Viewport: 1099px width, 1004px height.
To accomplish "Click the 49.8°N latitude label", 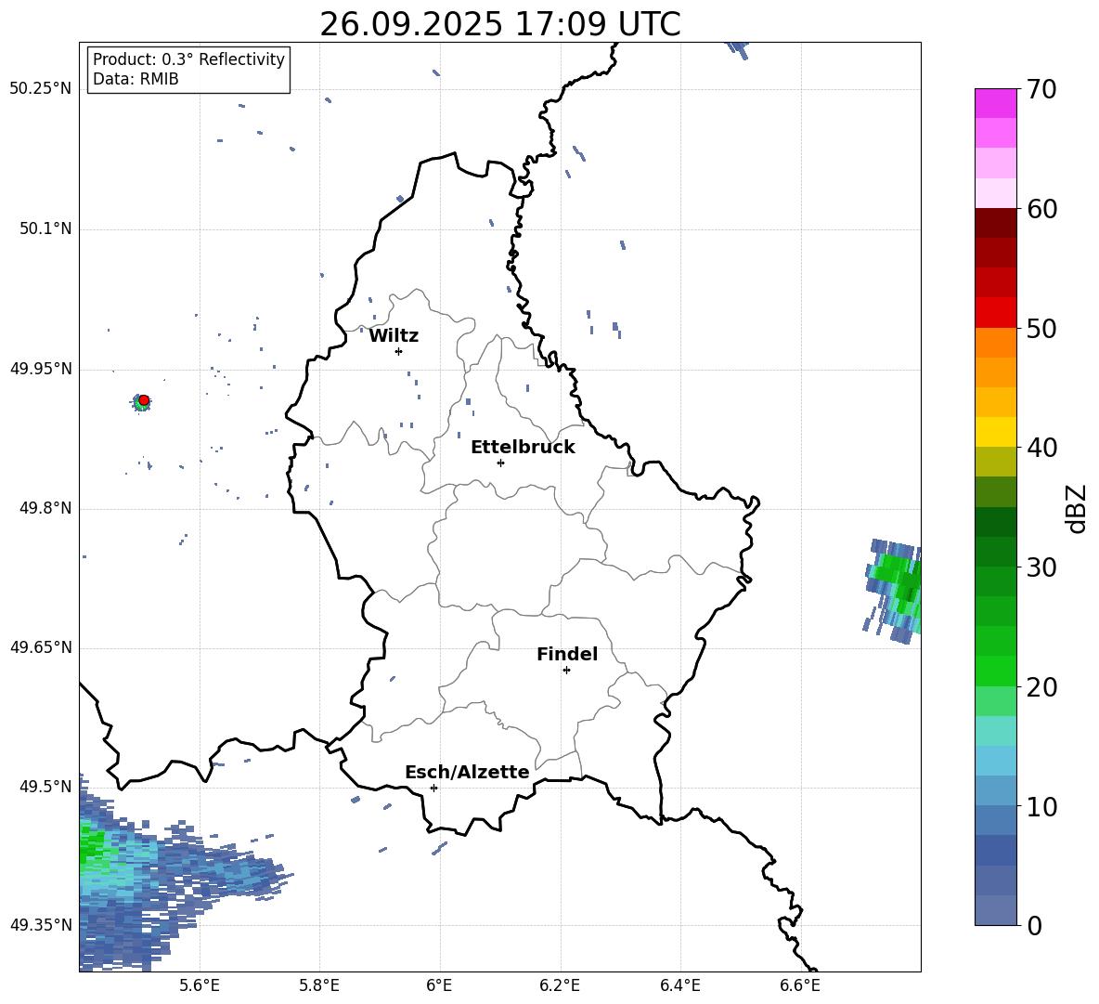I will coord(45,508).
